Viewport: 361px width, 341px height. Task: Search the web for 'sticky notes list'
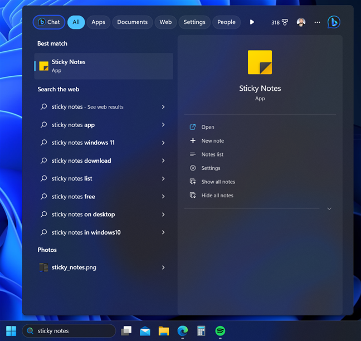(104, 178)
